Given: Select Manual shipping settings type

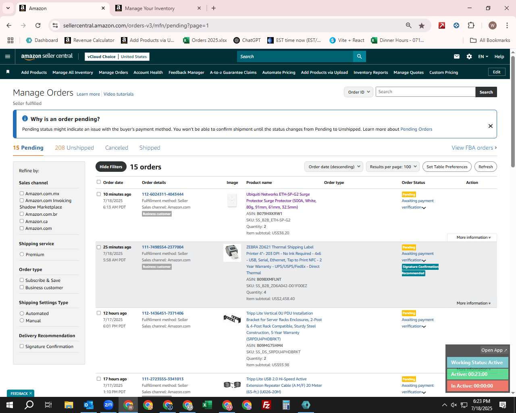Looking at the screenshot, I should pos(22,320).
